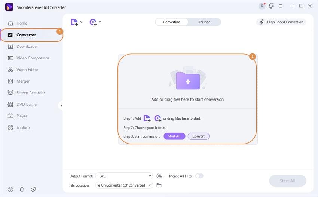The width and height of the screenshot is (318, 197).
Task: Click the Start All button in Step 3
Action: (174, 136)
